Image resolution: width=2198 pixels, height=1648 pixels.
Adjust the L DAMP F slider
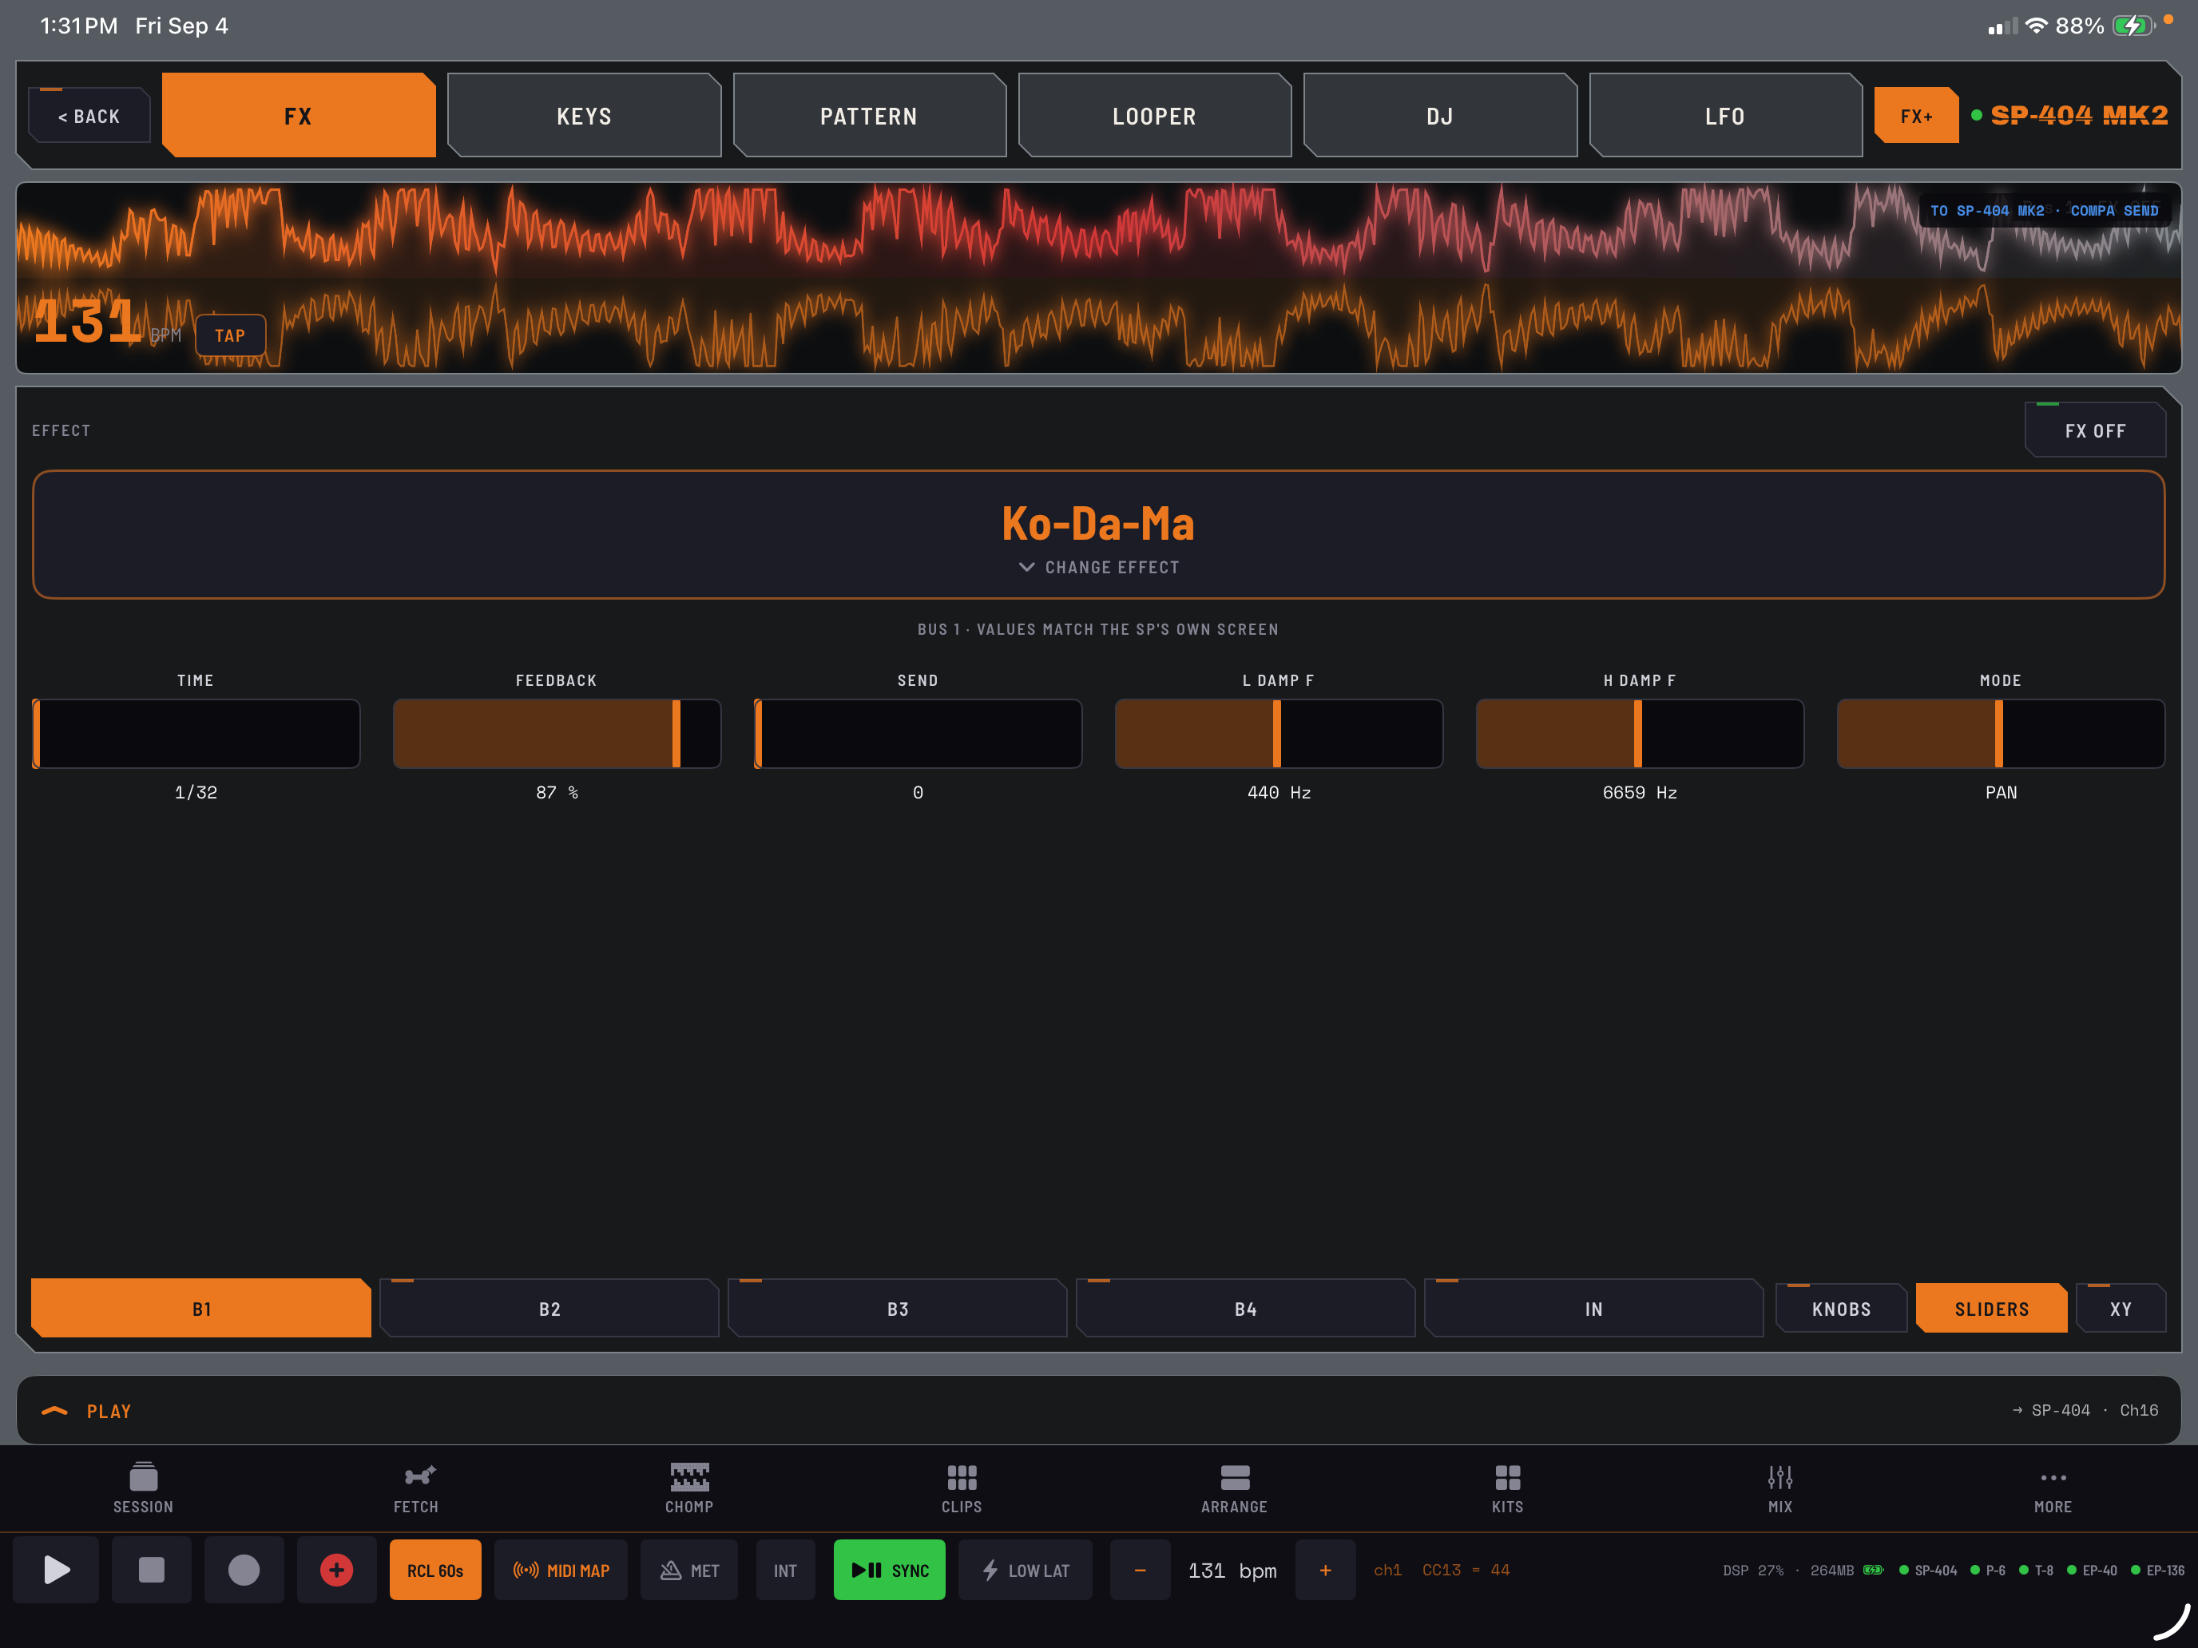click(1278, 733)
